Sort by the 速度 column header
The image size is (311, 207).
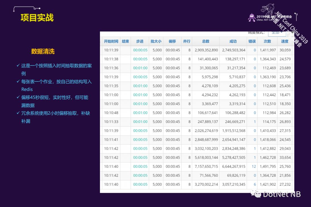pos(285,41)
